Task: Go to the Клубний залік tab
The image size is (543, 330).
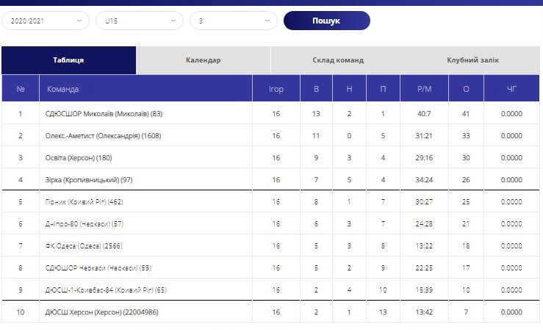Action: pos(472,60)
